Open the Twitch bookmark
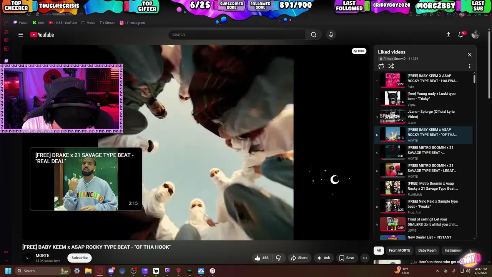The image size is (492, 277). (21, 23)
